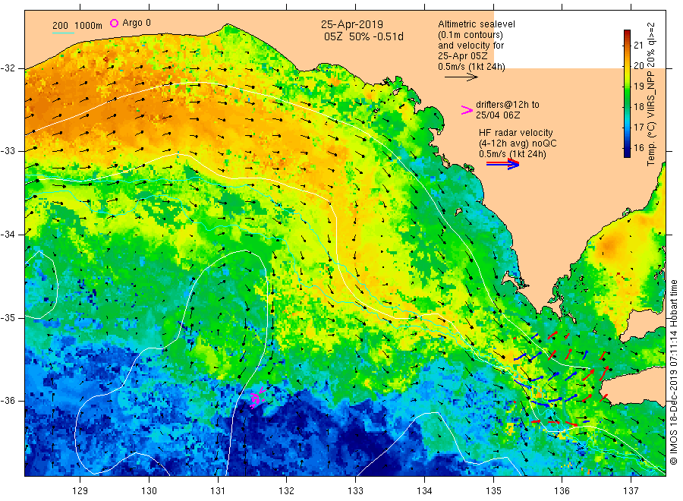Click the temperature color bar scale

[627, 93]
